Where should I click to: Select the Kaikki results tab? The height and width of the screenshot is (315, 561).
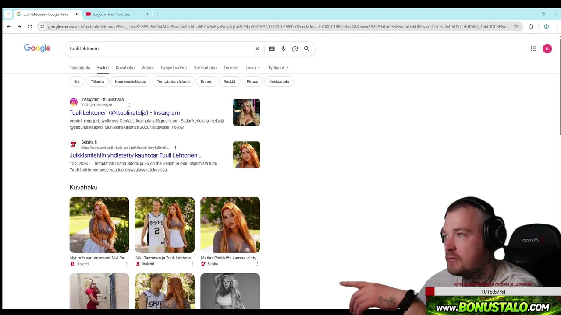103,68
